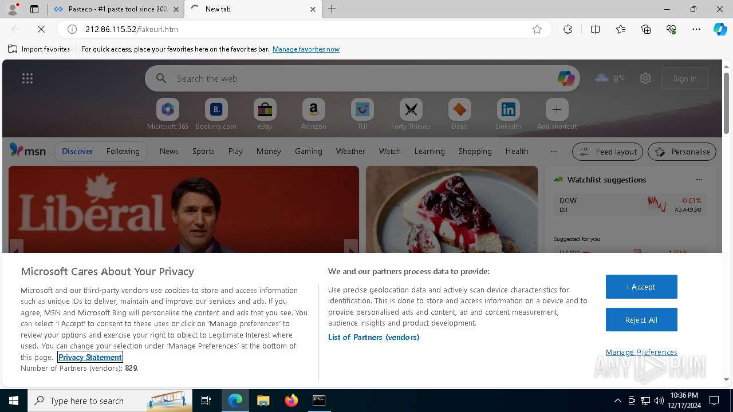
Task: Open a new browser tab
Action: (332, 9)
